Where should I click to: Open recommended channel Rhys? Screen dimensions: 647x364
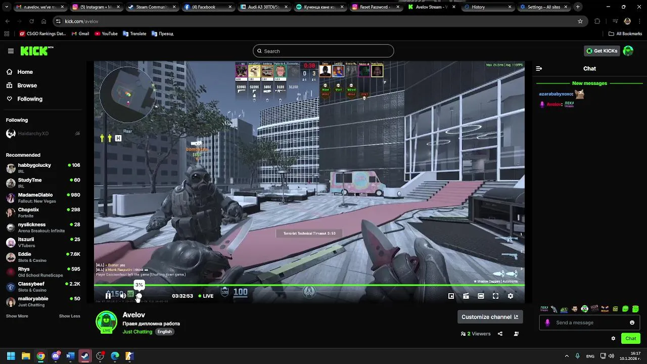coord(43,272)
